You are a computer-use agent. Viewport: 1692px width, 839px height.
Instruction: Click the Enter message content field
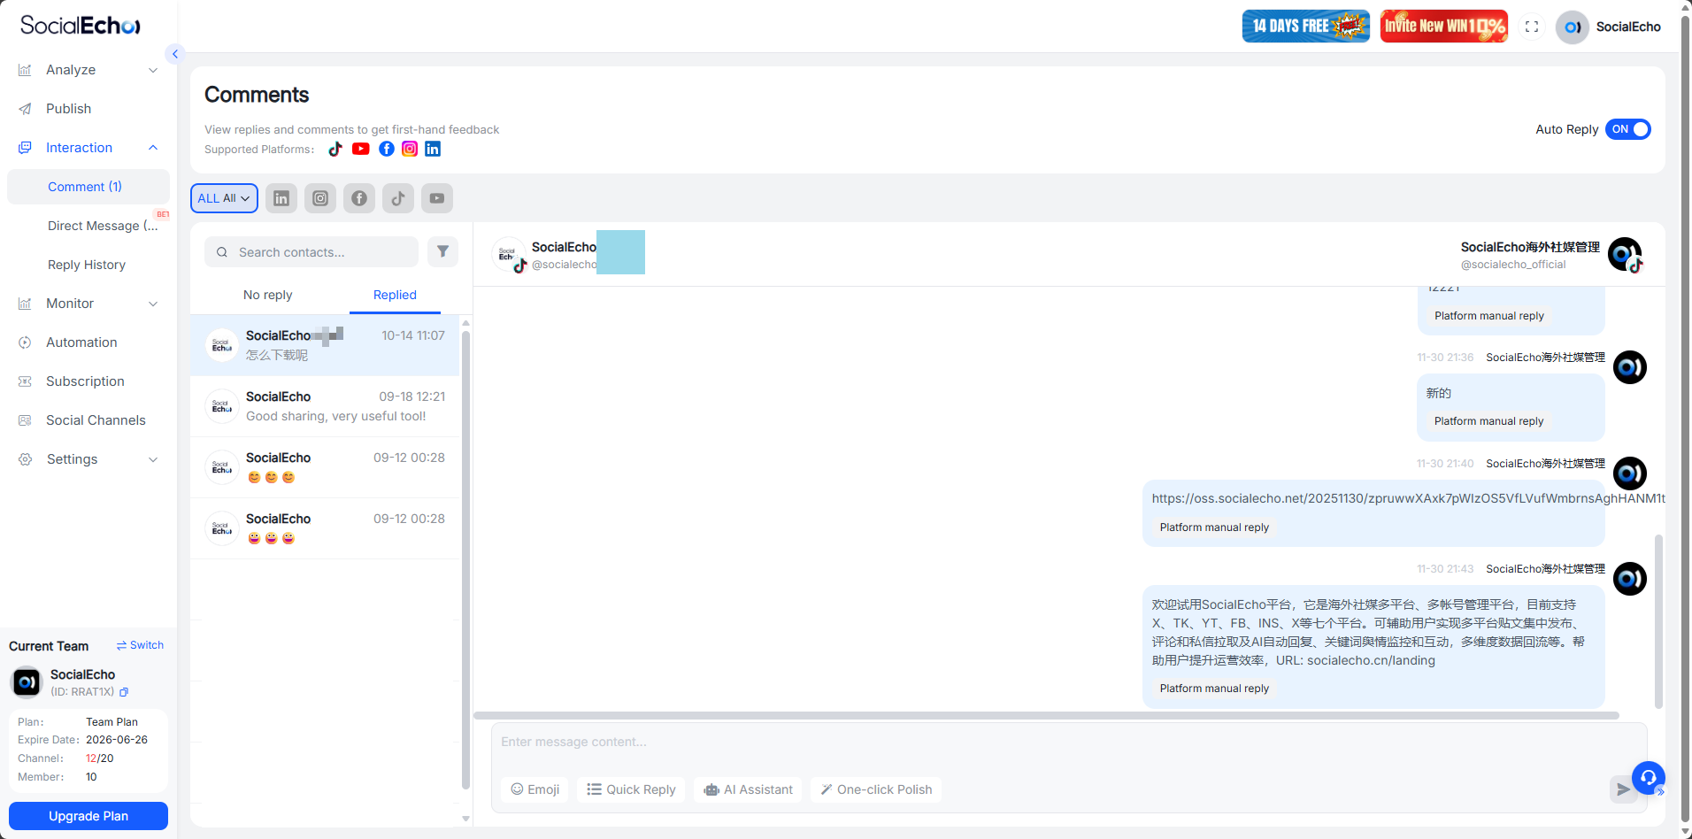point(1069,742)
